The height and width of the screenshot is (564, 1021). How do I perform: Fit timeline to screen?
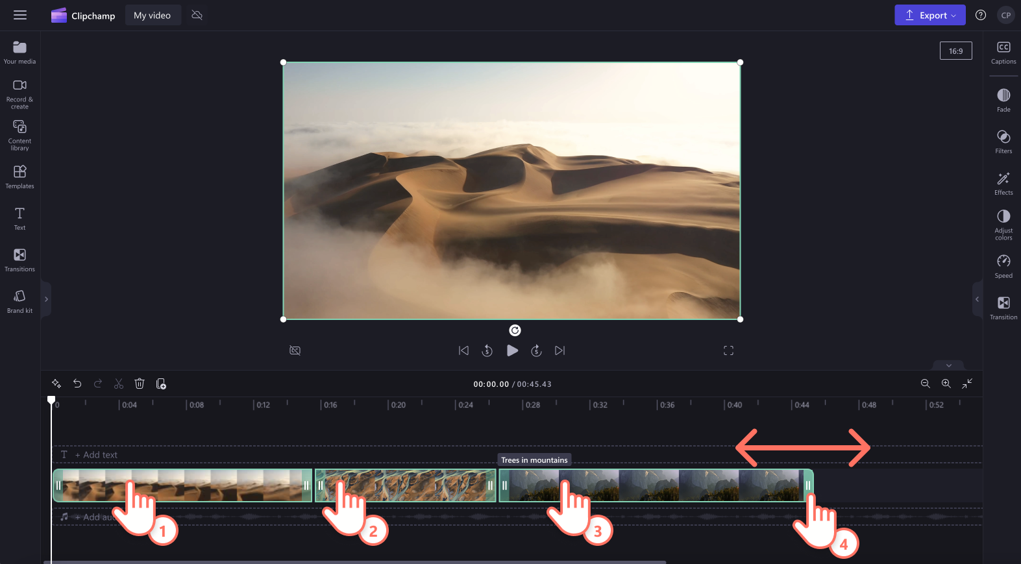tap(967, 384)
